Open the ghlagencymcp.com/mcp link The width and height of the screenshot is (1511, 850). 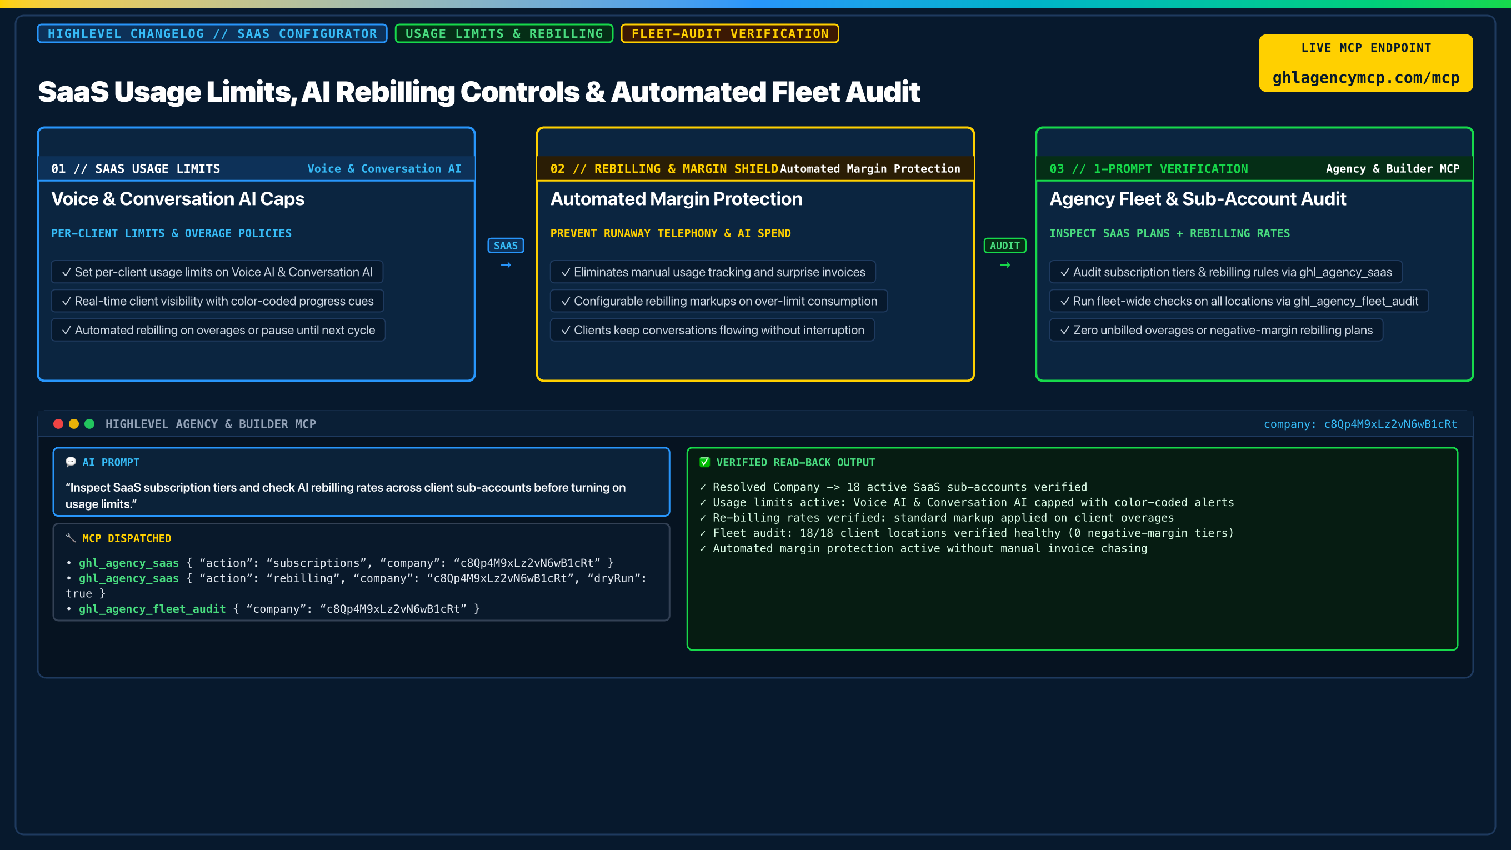click(x=1365, y=78)
